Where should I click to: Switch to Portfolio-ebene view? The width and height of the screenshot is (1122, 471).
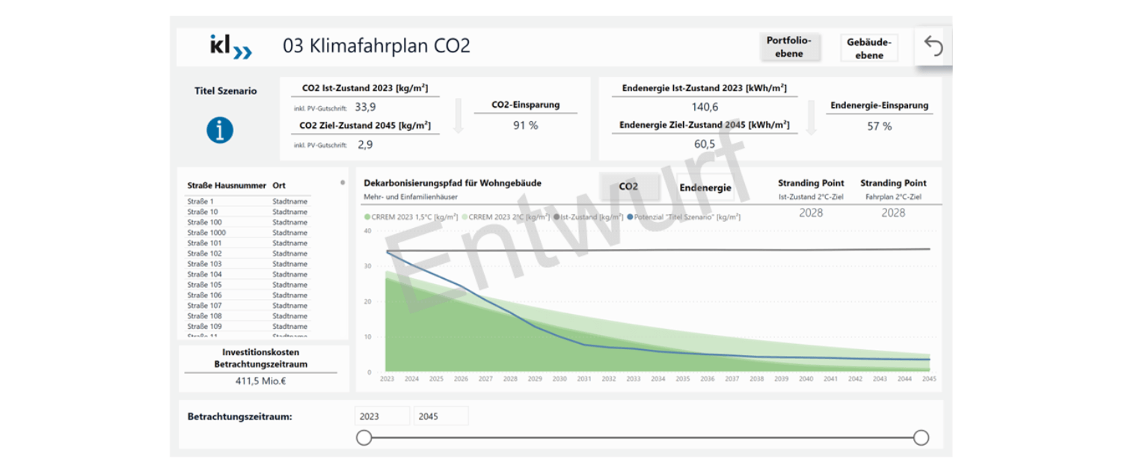[x=789, y=47]
